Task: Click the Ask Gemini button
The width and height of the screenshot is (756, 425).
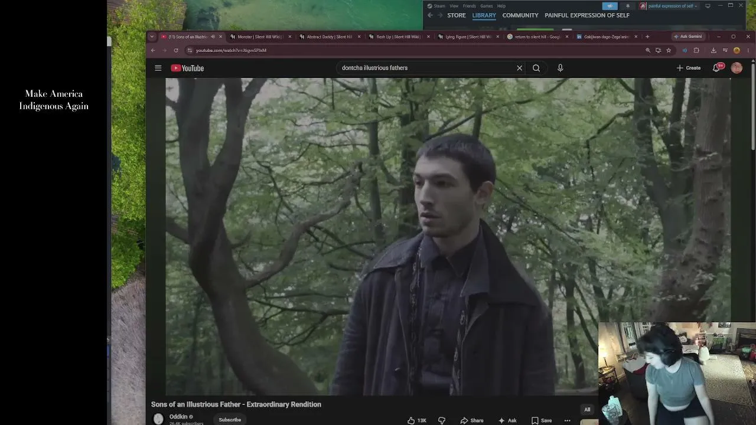Action: tap(687, 37)
